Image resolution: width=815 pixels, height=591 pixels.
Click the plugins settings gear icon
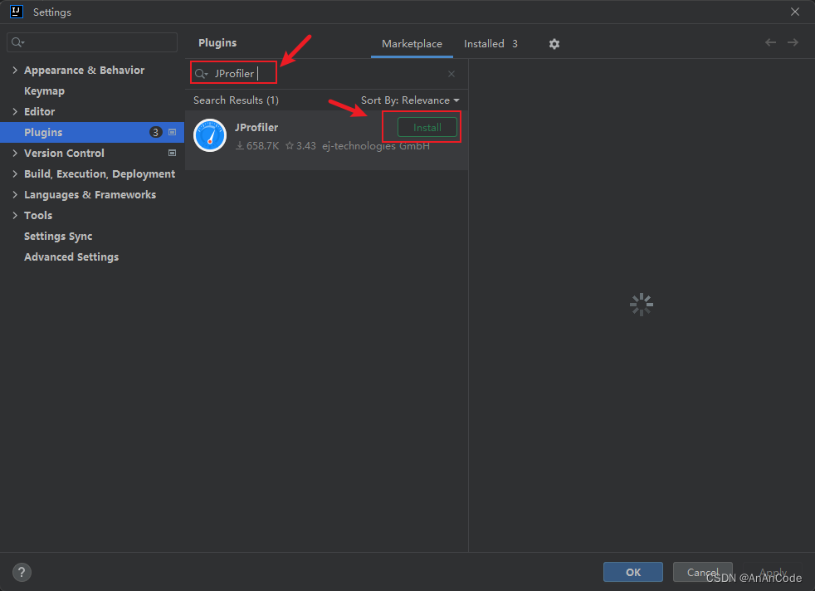pos(554,44)
